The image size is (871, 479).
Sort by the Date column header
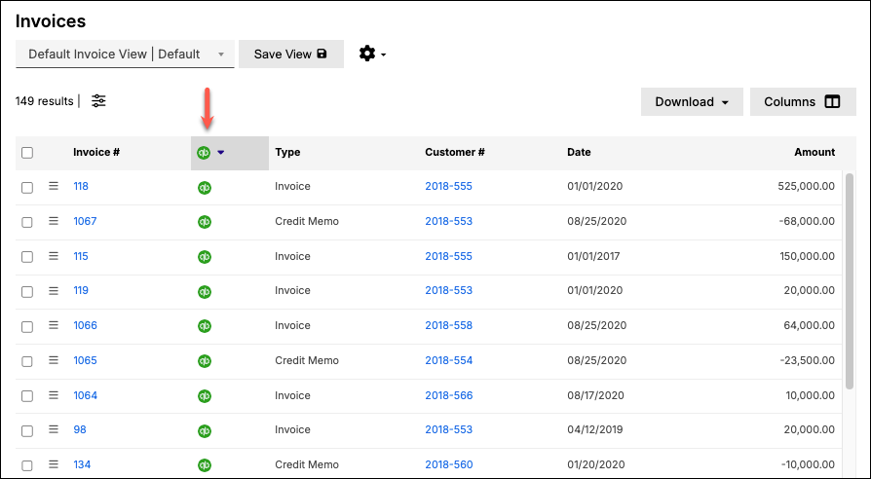[579, 152]
